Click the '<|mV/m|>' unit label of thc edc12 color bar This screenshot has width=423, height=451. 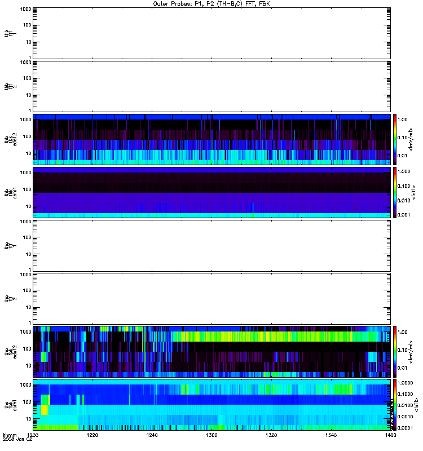point(411,352)
